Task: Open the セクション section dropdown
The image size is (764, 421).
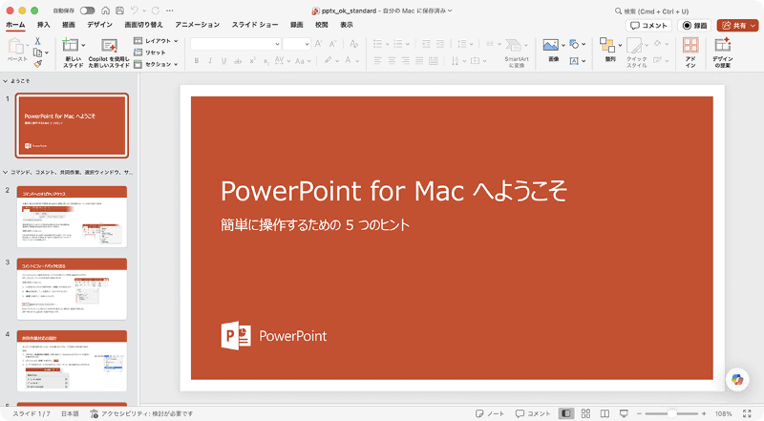Action: coord(156,64)
